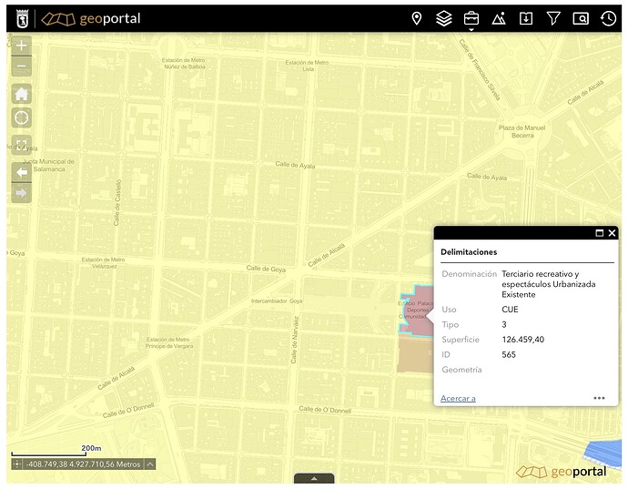Viewport: 628px width, 489px height.
Task: Open the filter funnel tool
Action: [553, 18]
